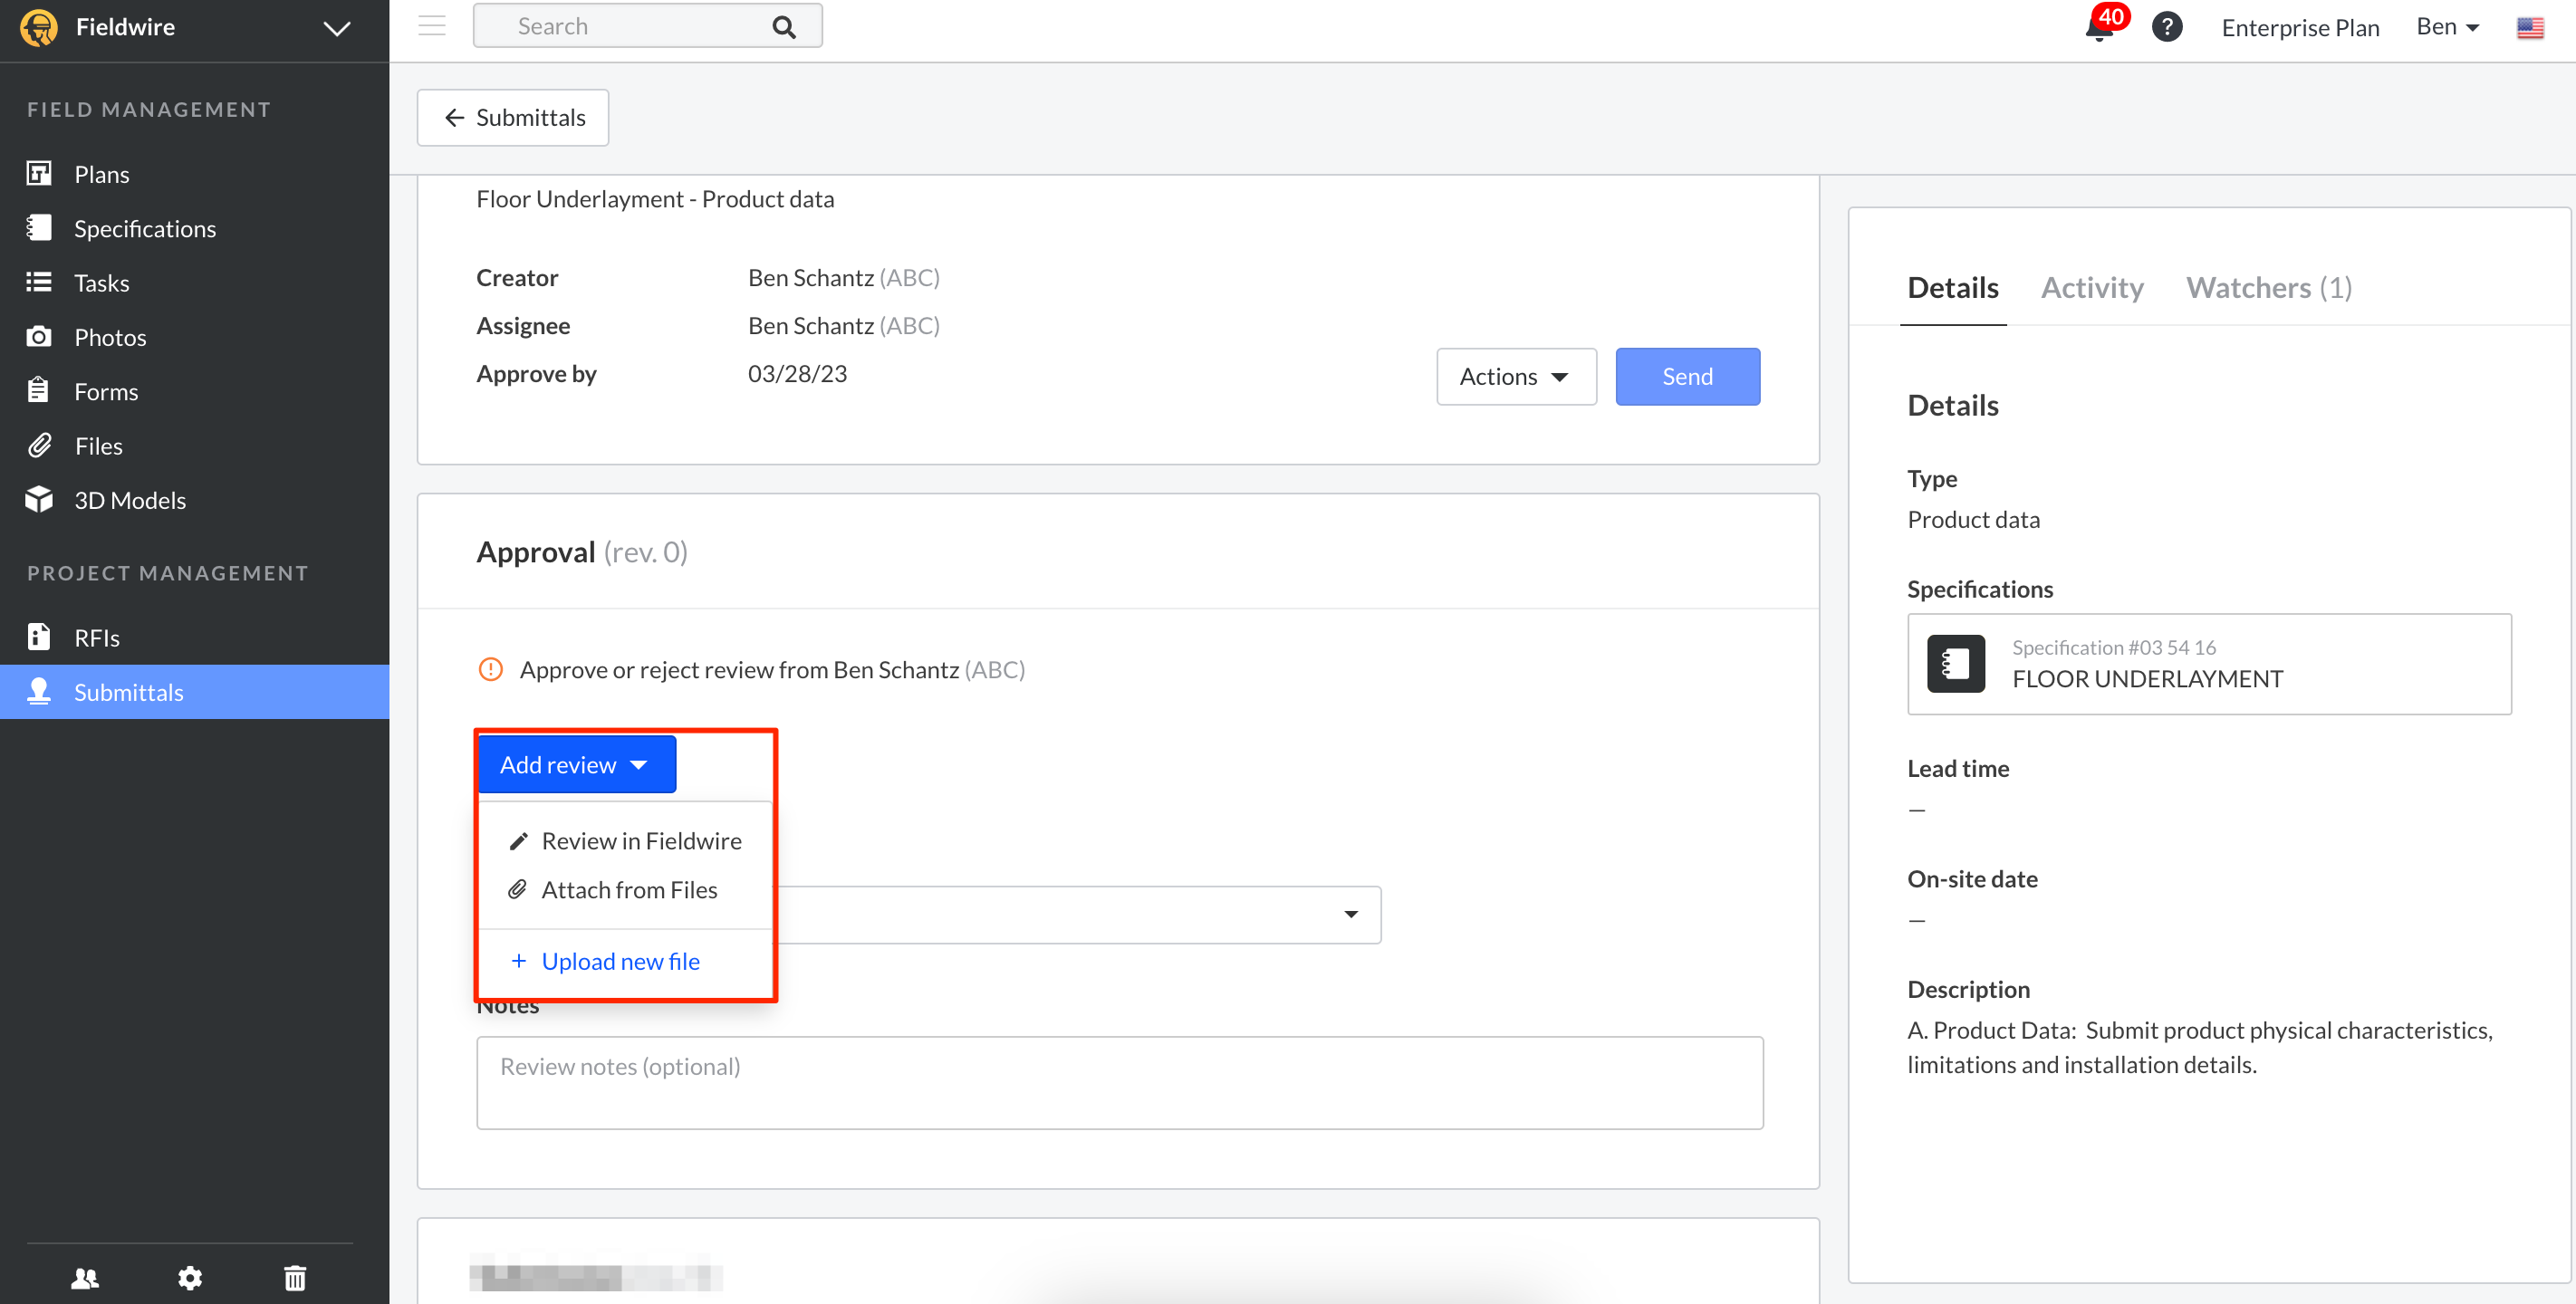
Task: Click the Forms clipboard icon
Action: (x=39, y=390)
